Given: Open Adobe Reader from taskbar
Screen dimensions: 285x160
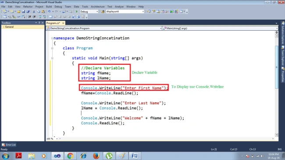Looking at the screenshot, I should click(18, 156).
